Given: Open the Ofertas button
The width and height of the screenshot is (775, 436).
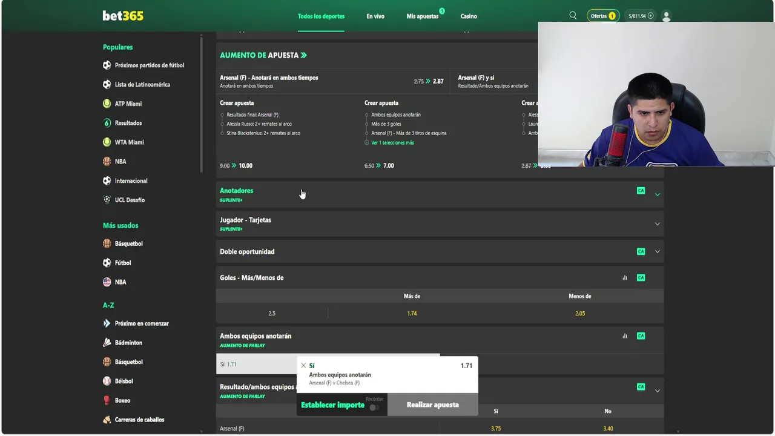Looking at the screenshot, I should (x=603, y=16).
